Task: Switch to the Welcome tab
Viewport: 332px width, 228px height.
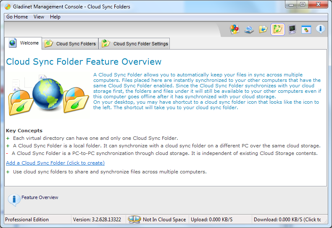Action: point(23,43)
